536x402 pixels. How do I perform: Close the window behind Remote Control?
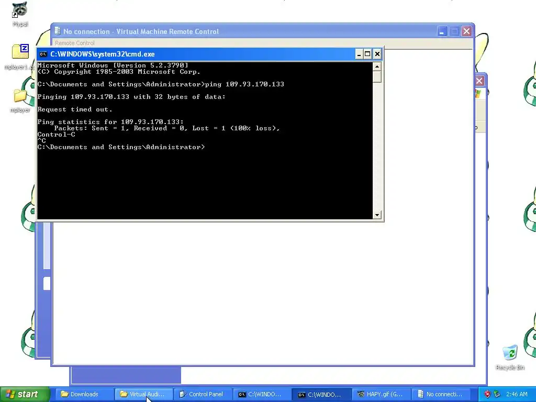tap(479, 81)
